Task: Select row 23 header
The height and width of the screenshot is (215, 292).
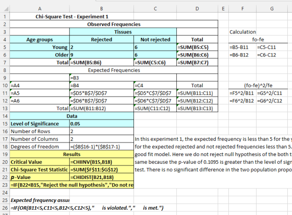Action: pyautogui.click(x=5, y=185)
